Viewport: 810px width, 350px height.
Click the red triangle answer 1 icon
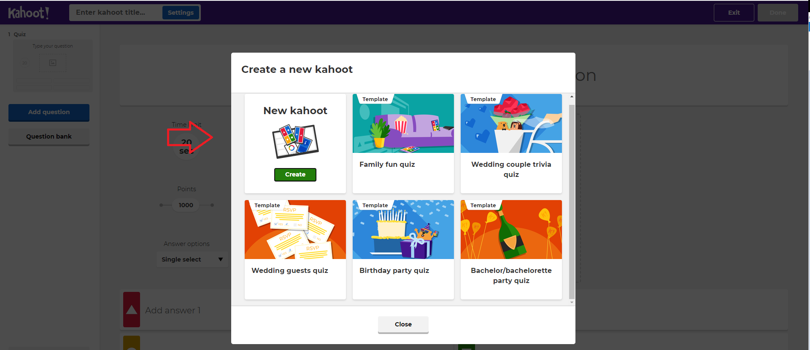point(132,310)
